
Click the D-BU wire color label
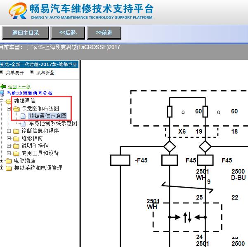(x=239, y=178)
